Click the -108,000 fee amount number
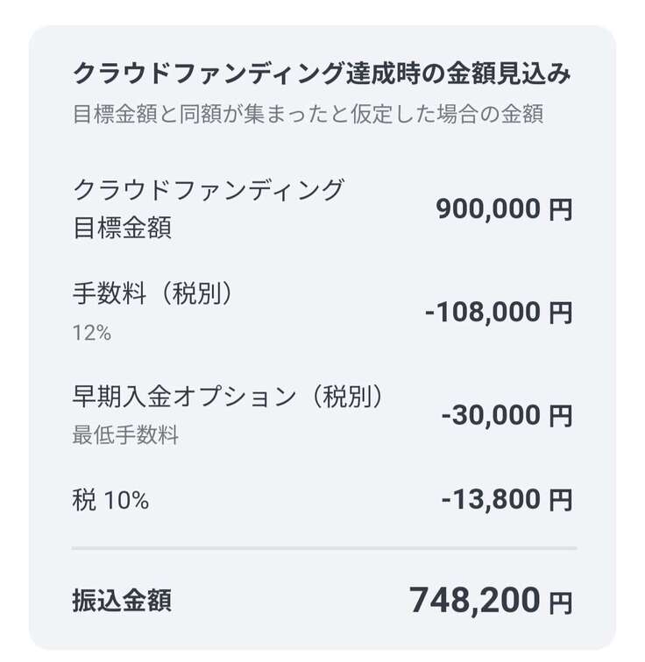Image resolution: width=645 pixels, height=662 pixels. 483,313
